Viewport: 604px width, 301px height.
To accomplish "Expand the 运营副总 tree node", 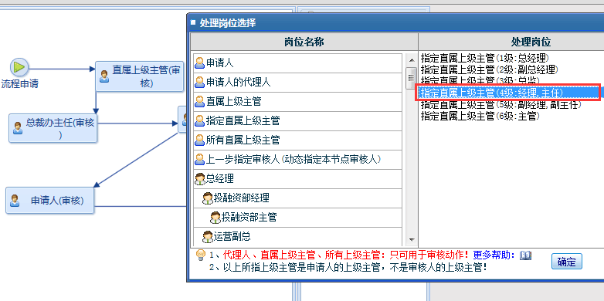I will click(x=208, y=236).
